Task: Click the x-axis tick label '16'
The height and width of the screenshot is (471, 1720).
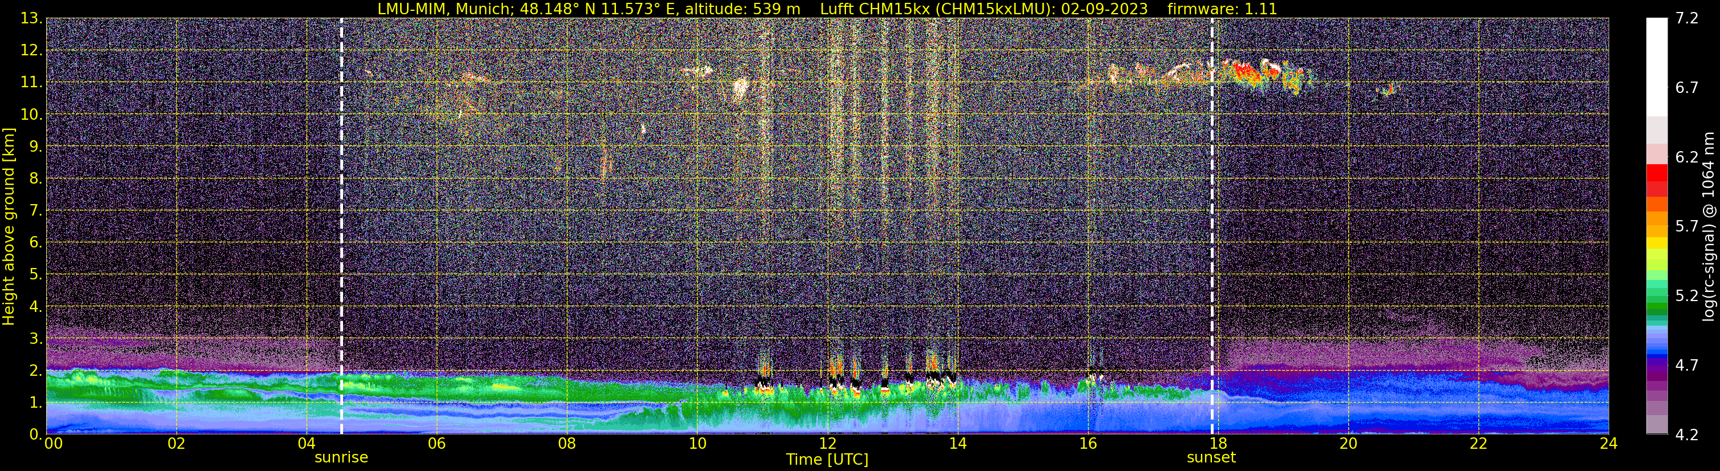Action: tap(1087, 444)
